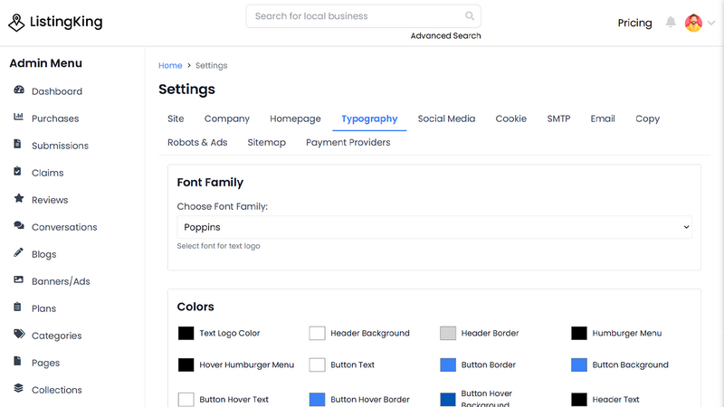Screen dimensions: 724x407
Task: Open the Copy tab
Action: coord(647,118)
